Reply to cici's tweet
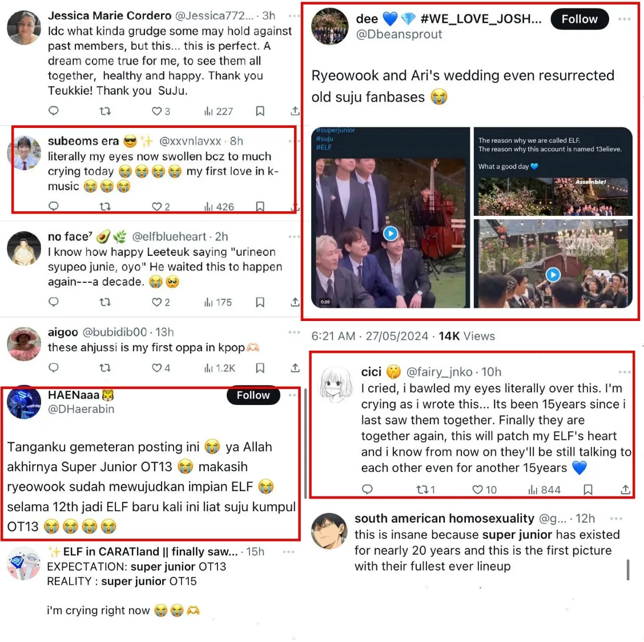This screenshot has height=642, width=644. point(367,489)
